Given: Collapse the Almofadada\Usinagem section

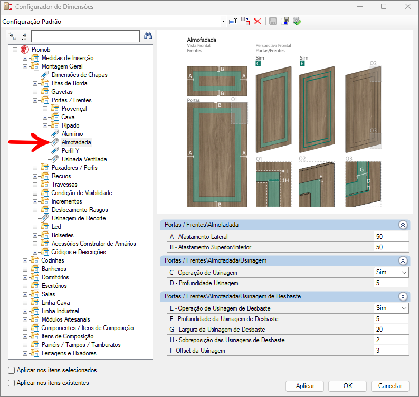Looking at the screenshot, I should tap(403, 260).
